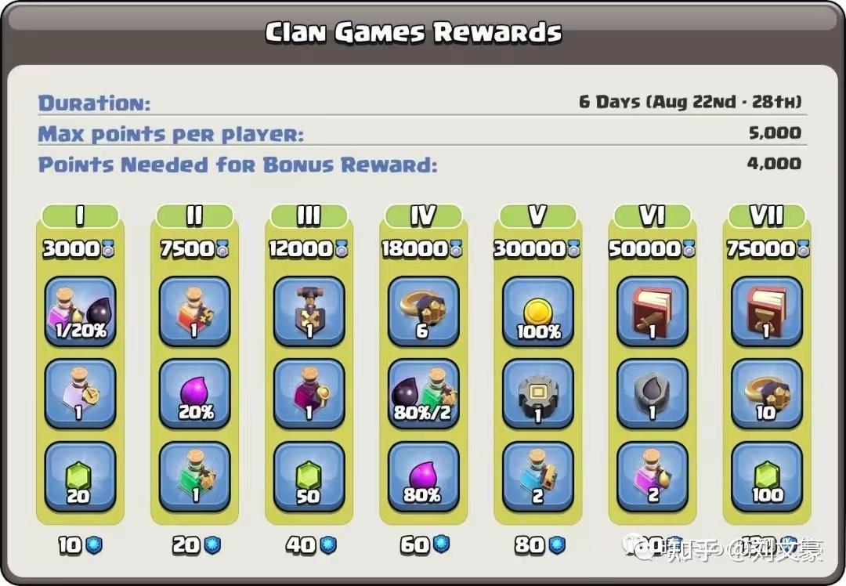Screen dimensions: 846x586
Task: Select the 100 gems reward in tier VII
Action: point(766,477)
